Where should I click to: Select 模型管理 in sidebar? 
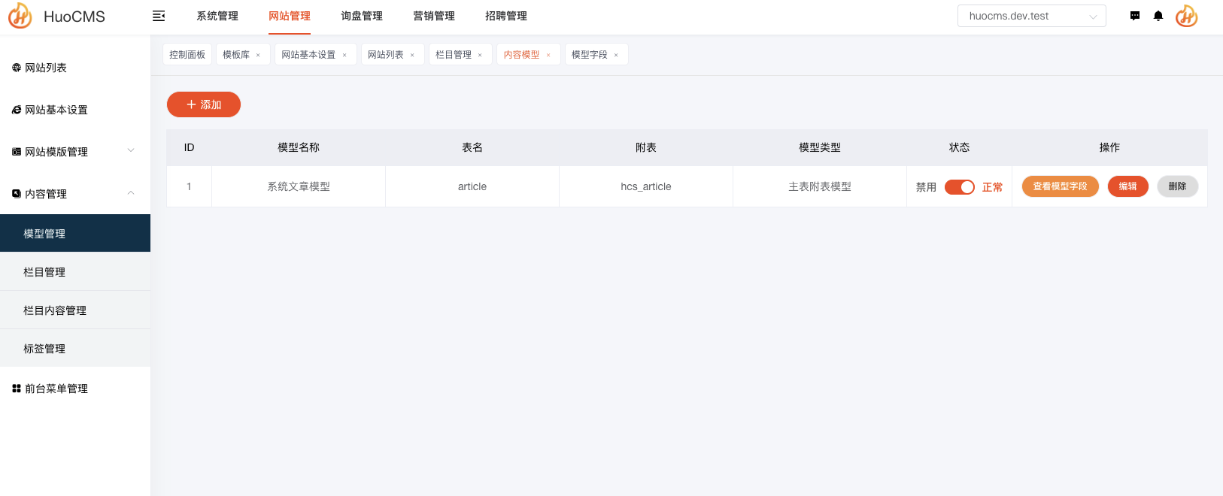pos(75,233)
